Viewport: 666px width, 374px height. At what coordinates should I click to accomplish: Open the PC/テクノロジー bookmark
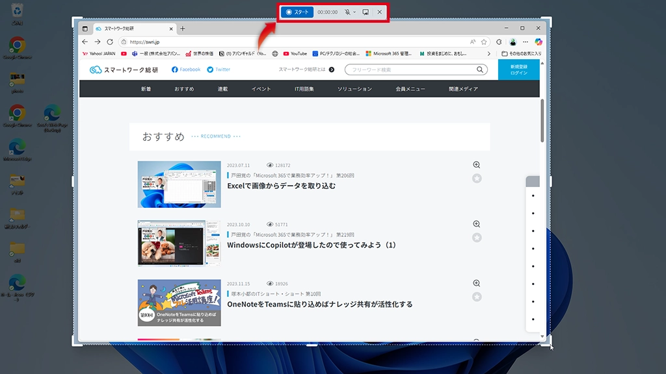click(336, 54)
